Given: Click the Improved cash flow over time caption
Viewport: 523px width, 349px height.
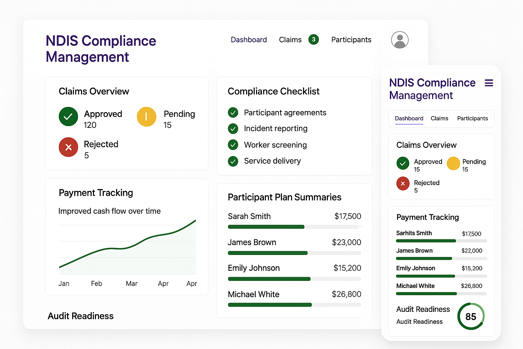Looking at the screenshot, I should (x=109, y=211).
